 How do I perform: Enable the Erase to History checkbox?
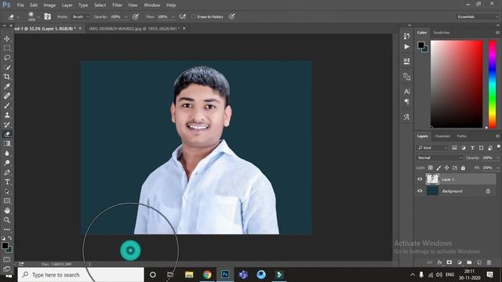pyautogui.click(x=194, y=16)
